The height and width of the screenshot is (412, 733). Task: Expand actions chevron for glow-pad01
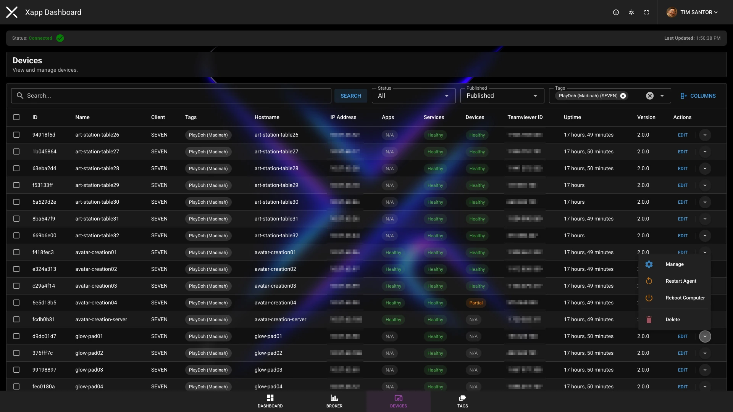point(705,336)
